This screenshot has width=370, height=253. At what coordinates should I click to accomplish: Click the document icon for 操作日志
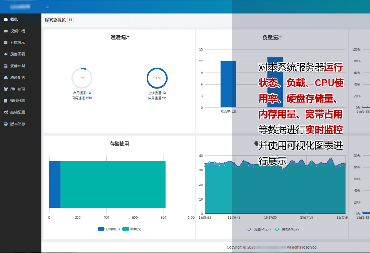(x=6, y=100)
